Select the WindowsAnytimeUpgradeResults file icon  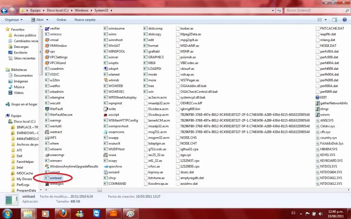pos(47,166)
